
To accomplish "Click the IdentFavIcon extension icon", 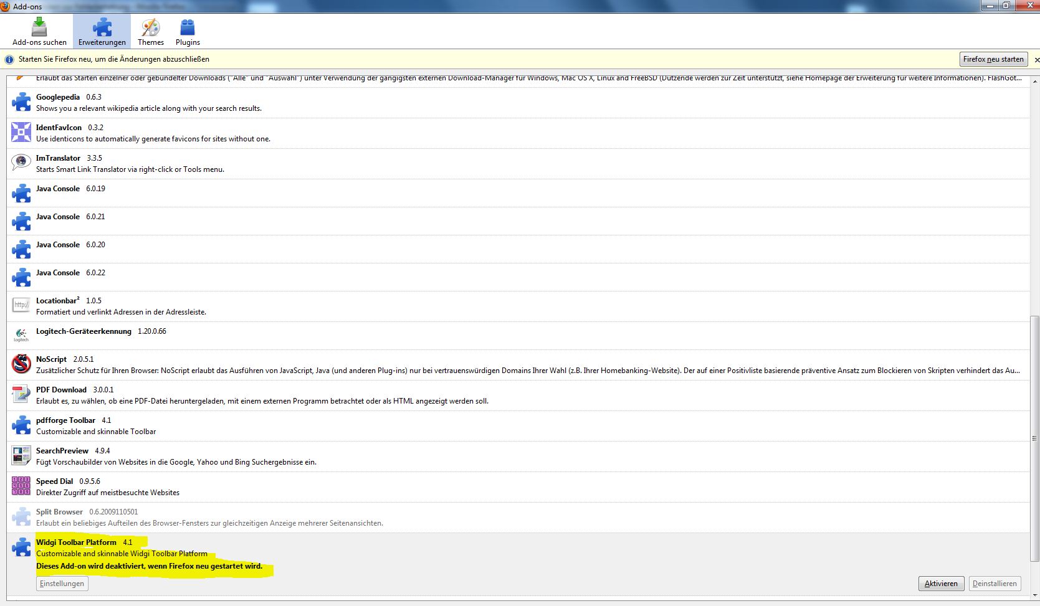I will (21, 132).
